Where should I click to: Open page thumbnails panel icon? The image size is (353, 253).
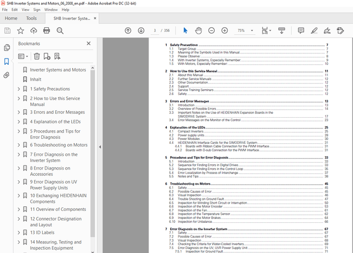[x=7, y=47]
